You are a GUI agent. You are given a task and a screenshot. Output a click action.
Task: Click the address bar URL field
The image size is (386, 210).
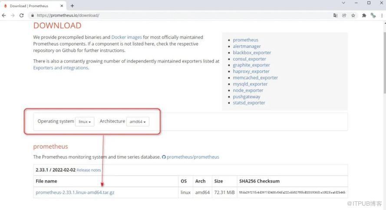pyautogui.click(x=174, y=15)
